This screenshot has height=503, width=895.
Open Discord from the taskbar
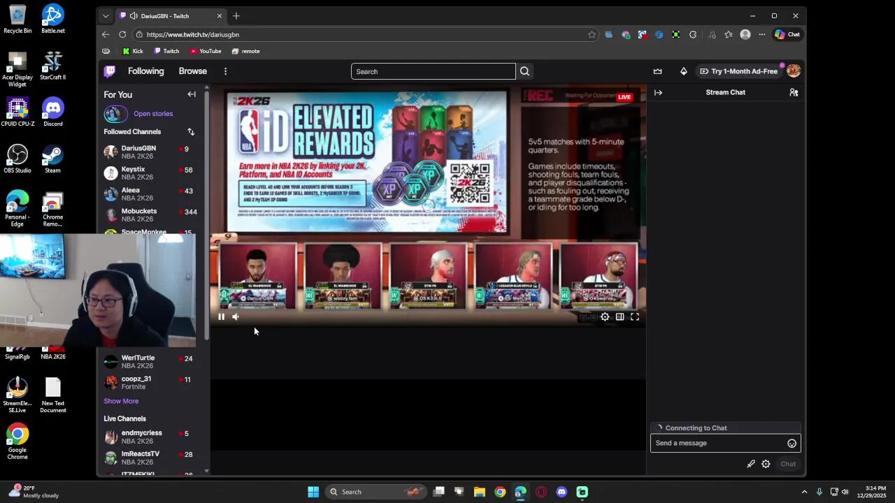coord(561,492)
